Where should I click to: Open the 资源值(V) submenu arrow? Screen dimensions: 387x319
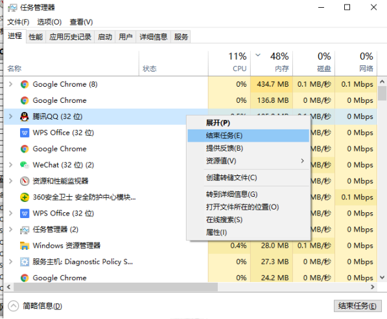click(x=303, y=161)
